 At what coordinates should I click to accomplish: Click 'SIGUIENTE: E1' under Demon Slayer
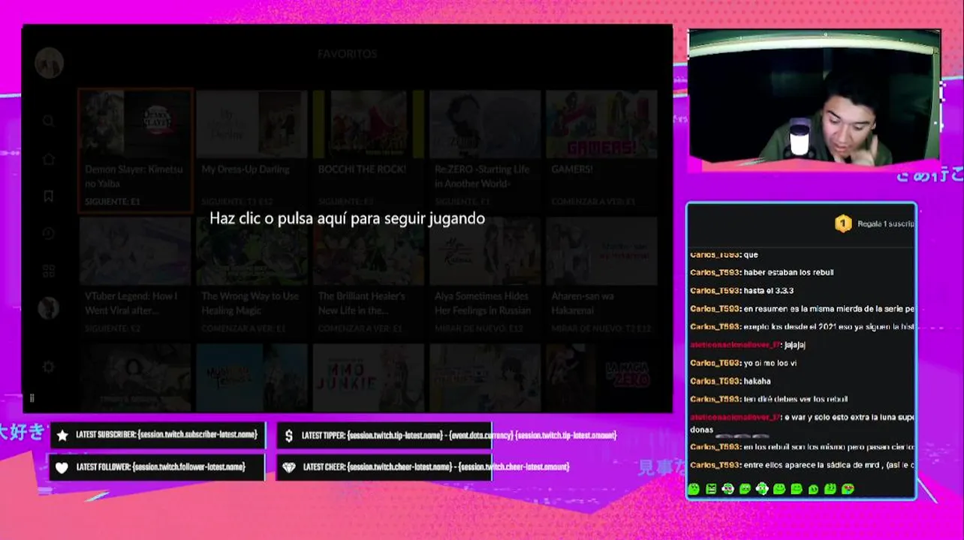tap(113, 202)
